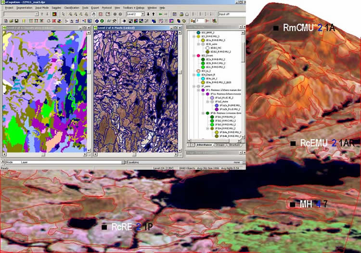Click the red zoom-to-window square icon
Image resolution: width=361 pixels, height=253 pixels.
[x=101, y=14]
